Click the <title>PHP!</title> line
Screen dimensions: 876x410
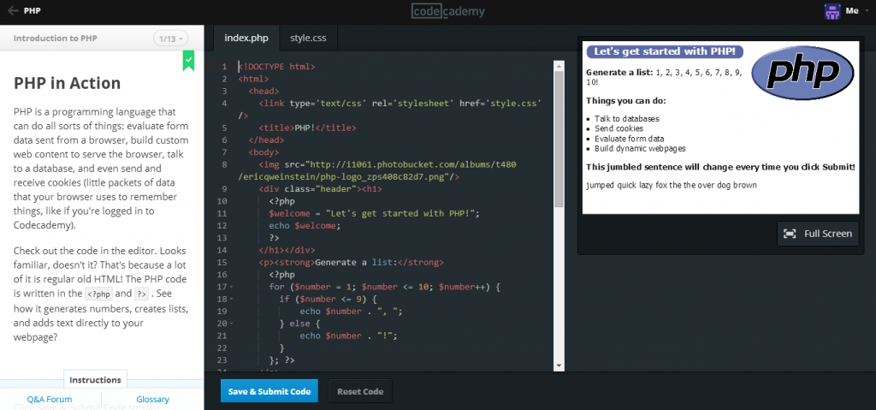pyautogui.click(x=307, y=128)
